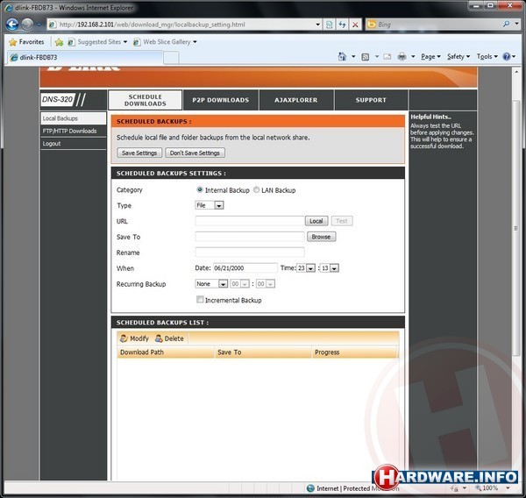
Task: Click the Test button beside URL
Action: tap(342, 221)
